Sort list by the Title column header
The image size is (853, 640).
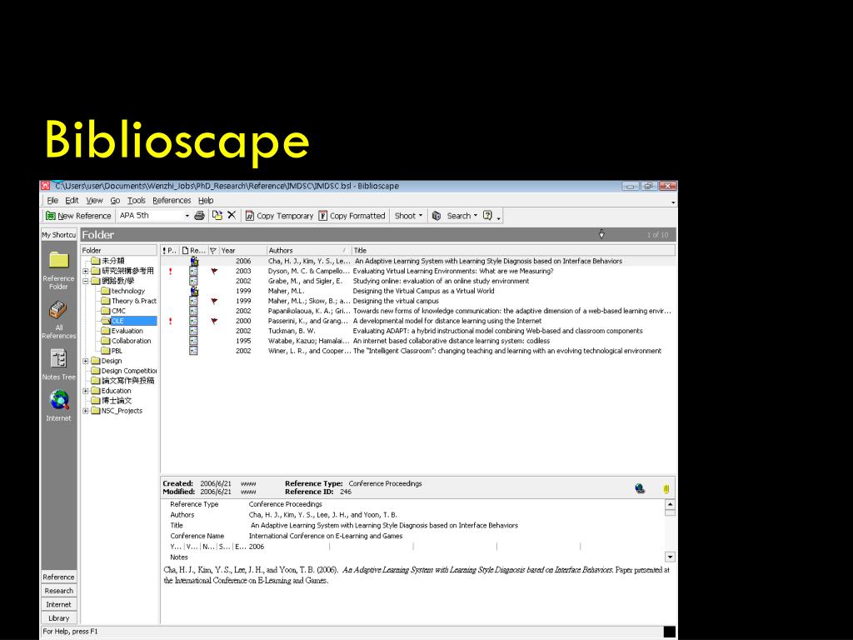point(513,250)
